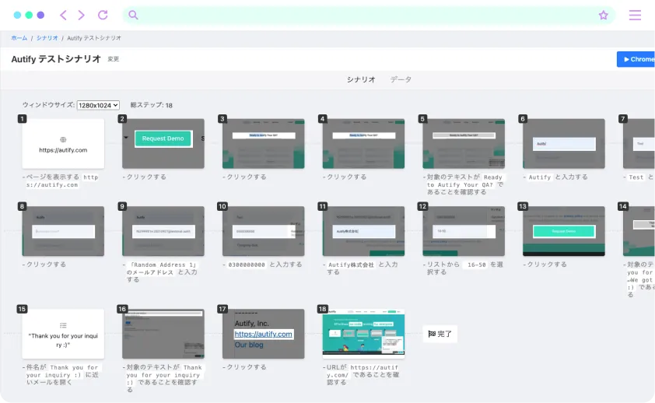Click the 完了 finish flag marker
The image size is (655, 403).
coord(440,334)
